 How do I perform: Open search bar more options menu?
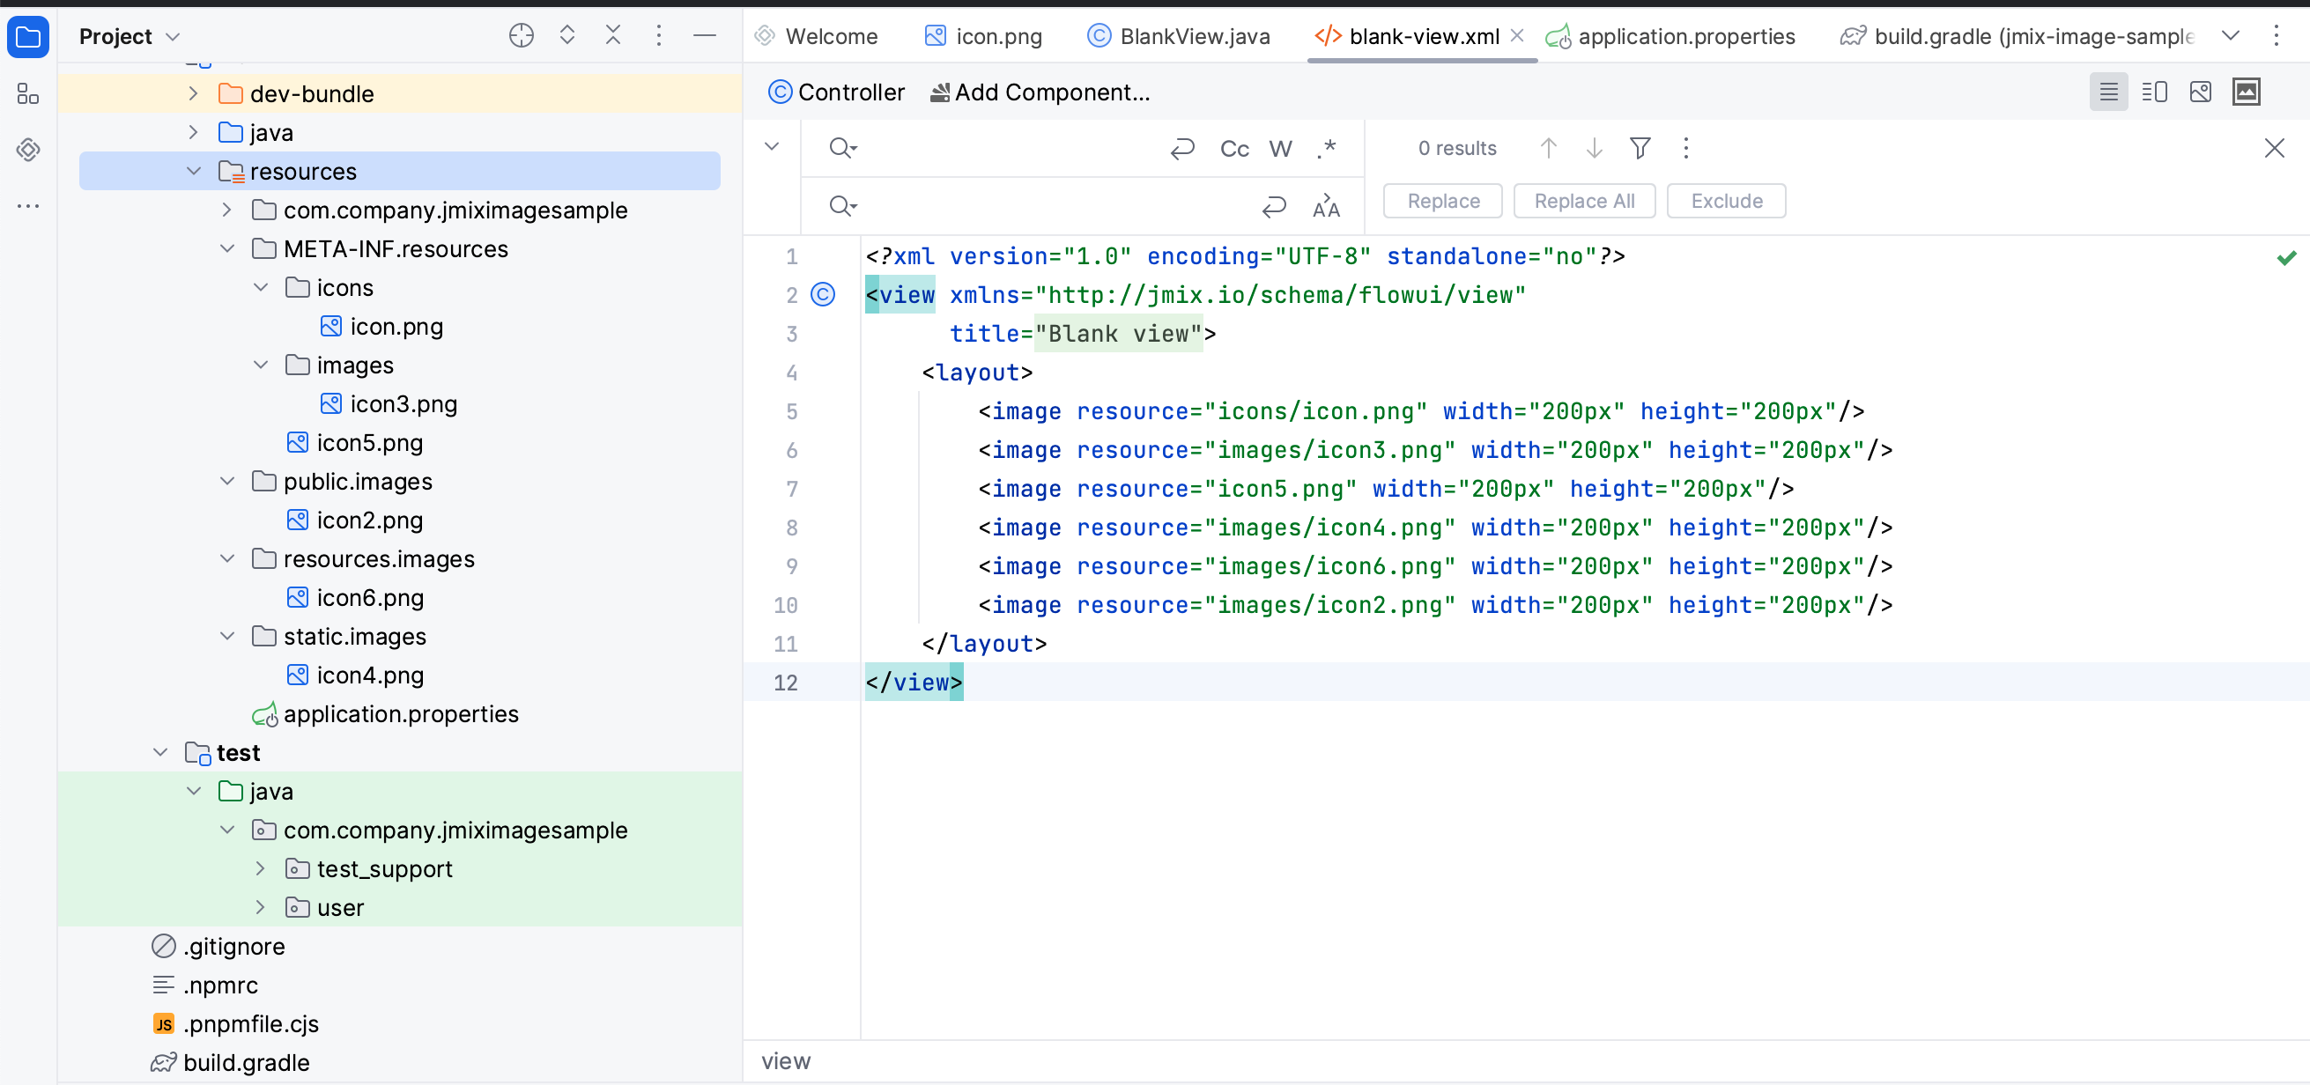(x=1685, y=148)
